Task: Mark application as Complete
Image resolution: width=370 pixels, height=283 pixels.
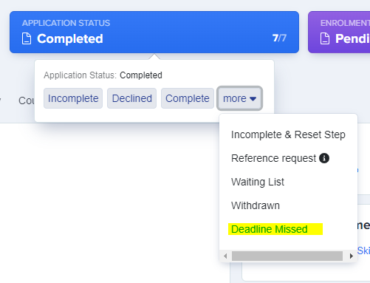Action: pos(188,98)
